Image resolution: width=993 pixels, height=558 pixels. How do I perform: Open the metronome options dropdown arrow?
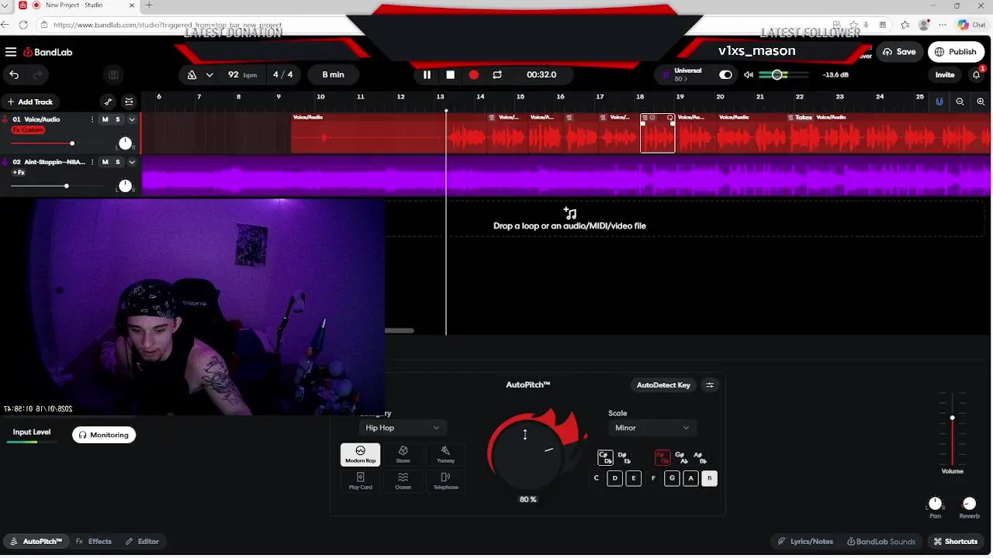click(209, 74)
